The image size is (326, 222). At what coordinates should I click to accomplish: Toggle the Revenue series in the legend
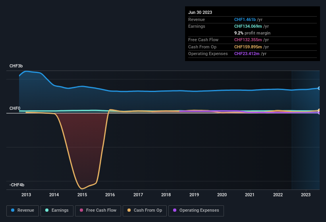tap(23, 211)
